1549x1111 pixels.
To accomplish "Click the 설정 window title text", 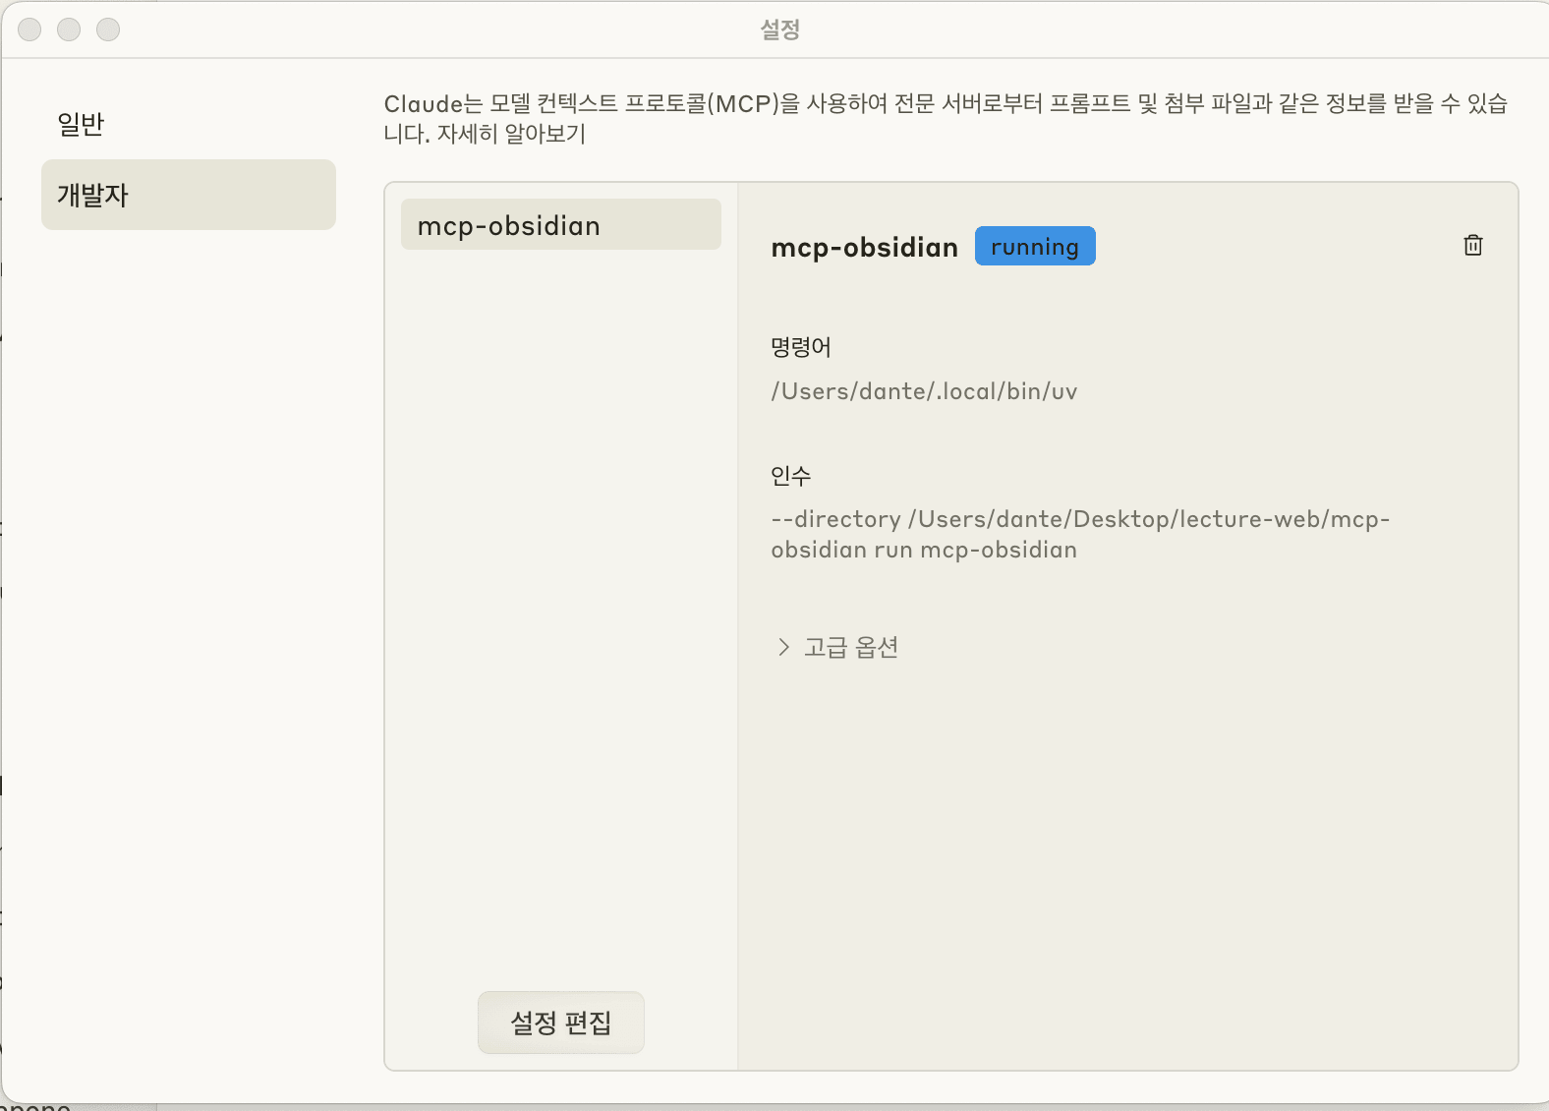I will (x=779, y=29).
